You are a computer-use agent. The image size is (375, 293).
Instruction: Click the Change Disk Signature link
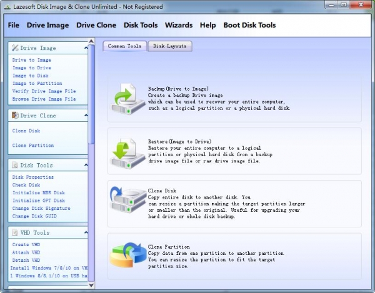click(x=41, y=208)
